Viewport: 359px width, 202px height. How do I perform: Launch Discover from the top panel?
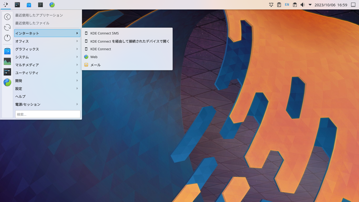pyautogui.click(x=29, y=5)
